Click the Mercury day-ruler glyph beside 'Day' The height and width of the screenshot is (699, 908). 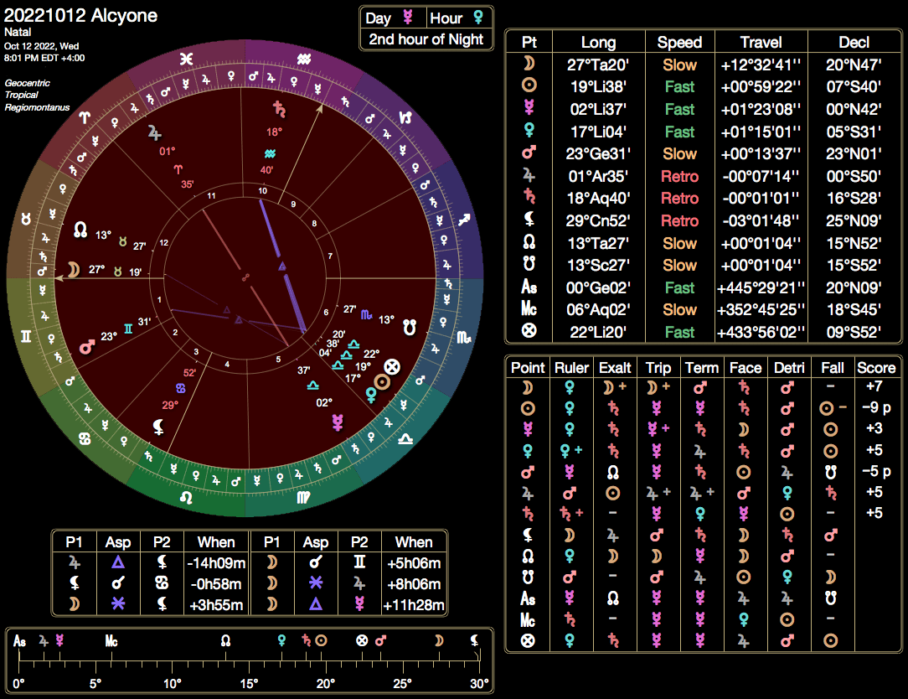[x=408, y=17]
